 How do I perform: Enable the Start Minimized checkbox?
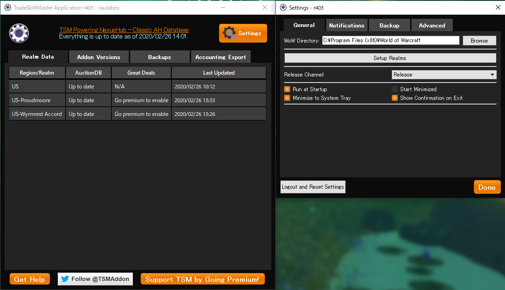(x=395, y=89)
